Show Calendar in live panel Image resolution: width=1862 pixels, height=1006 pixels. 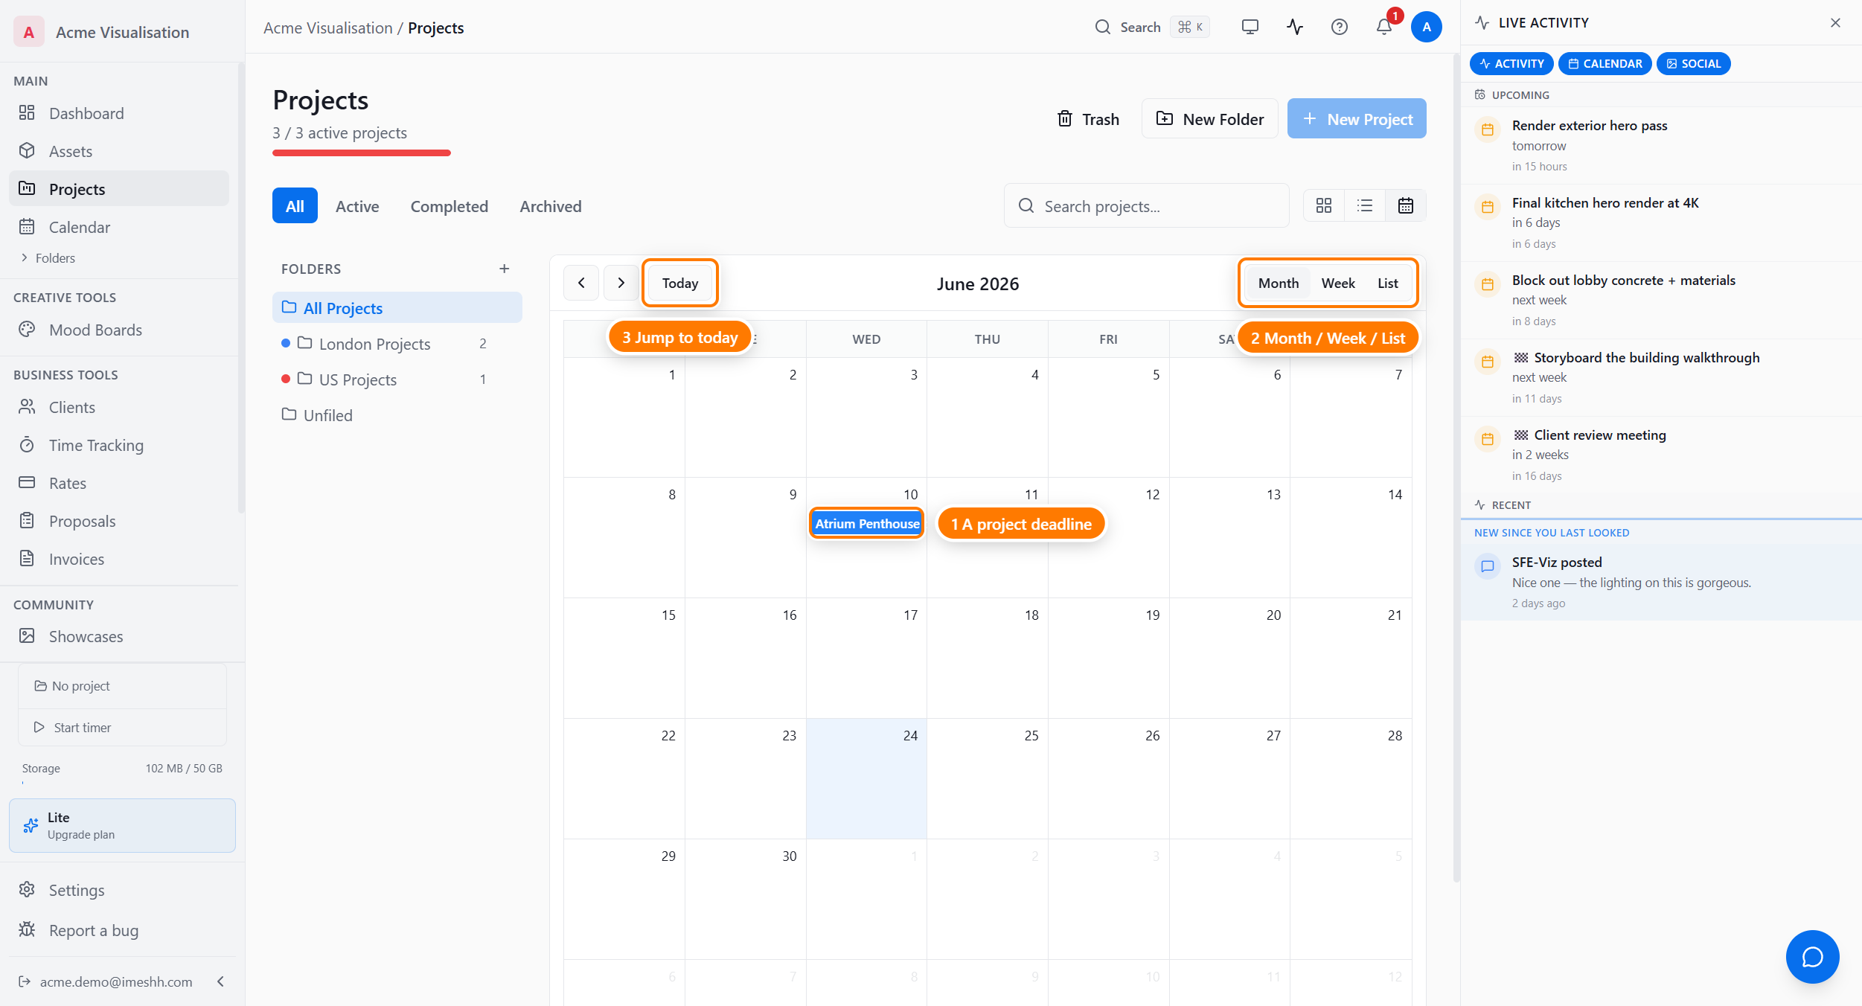tap(1605, 63)
